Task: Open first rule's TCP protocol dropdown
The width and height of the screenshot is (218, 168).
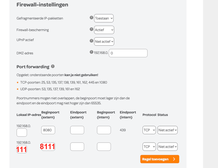Action: [149, 130]
